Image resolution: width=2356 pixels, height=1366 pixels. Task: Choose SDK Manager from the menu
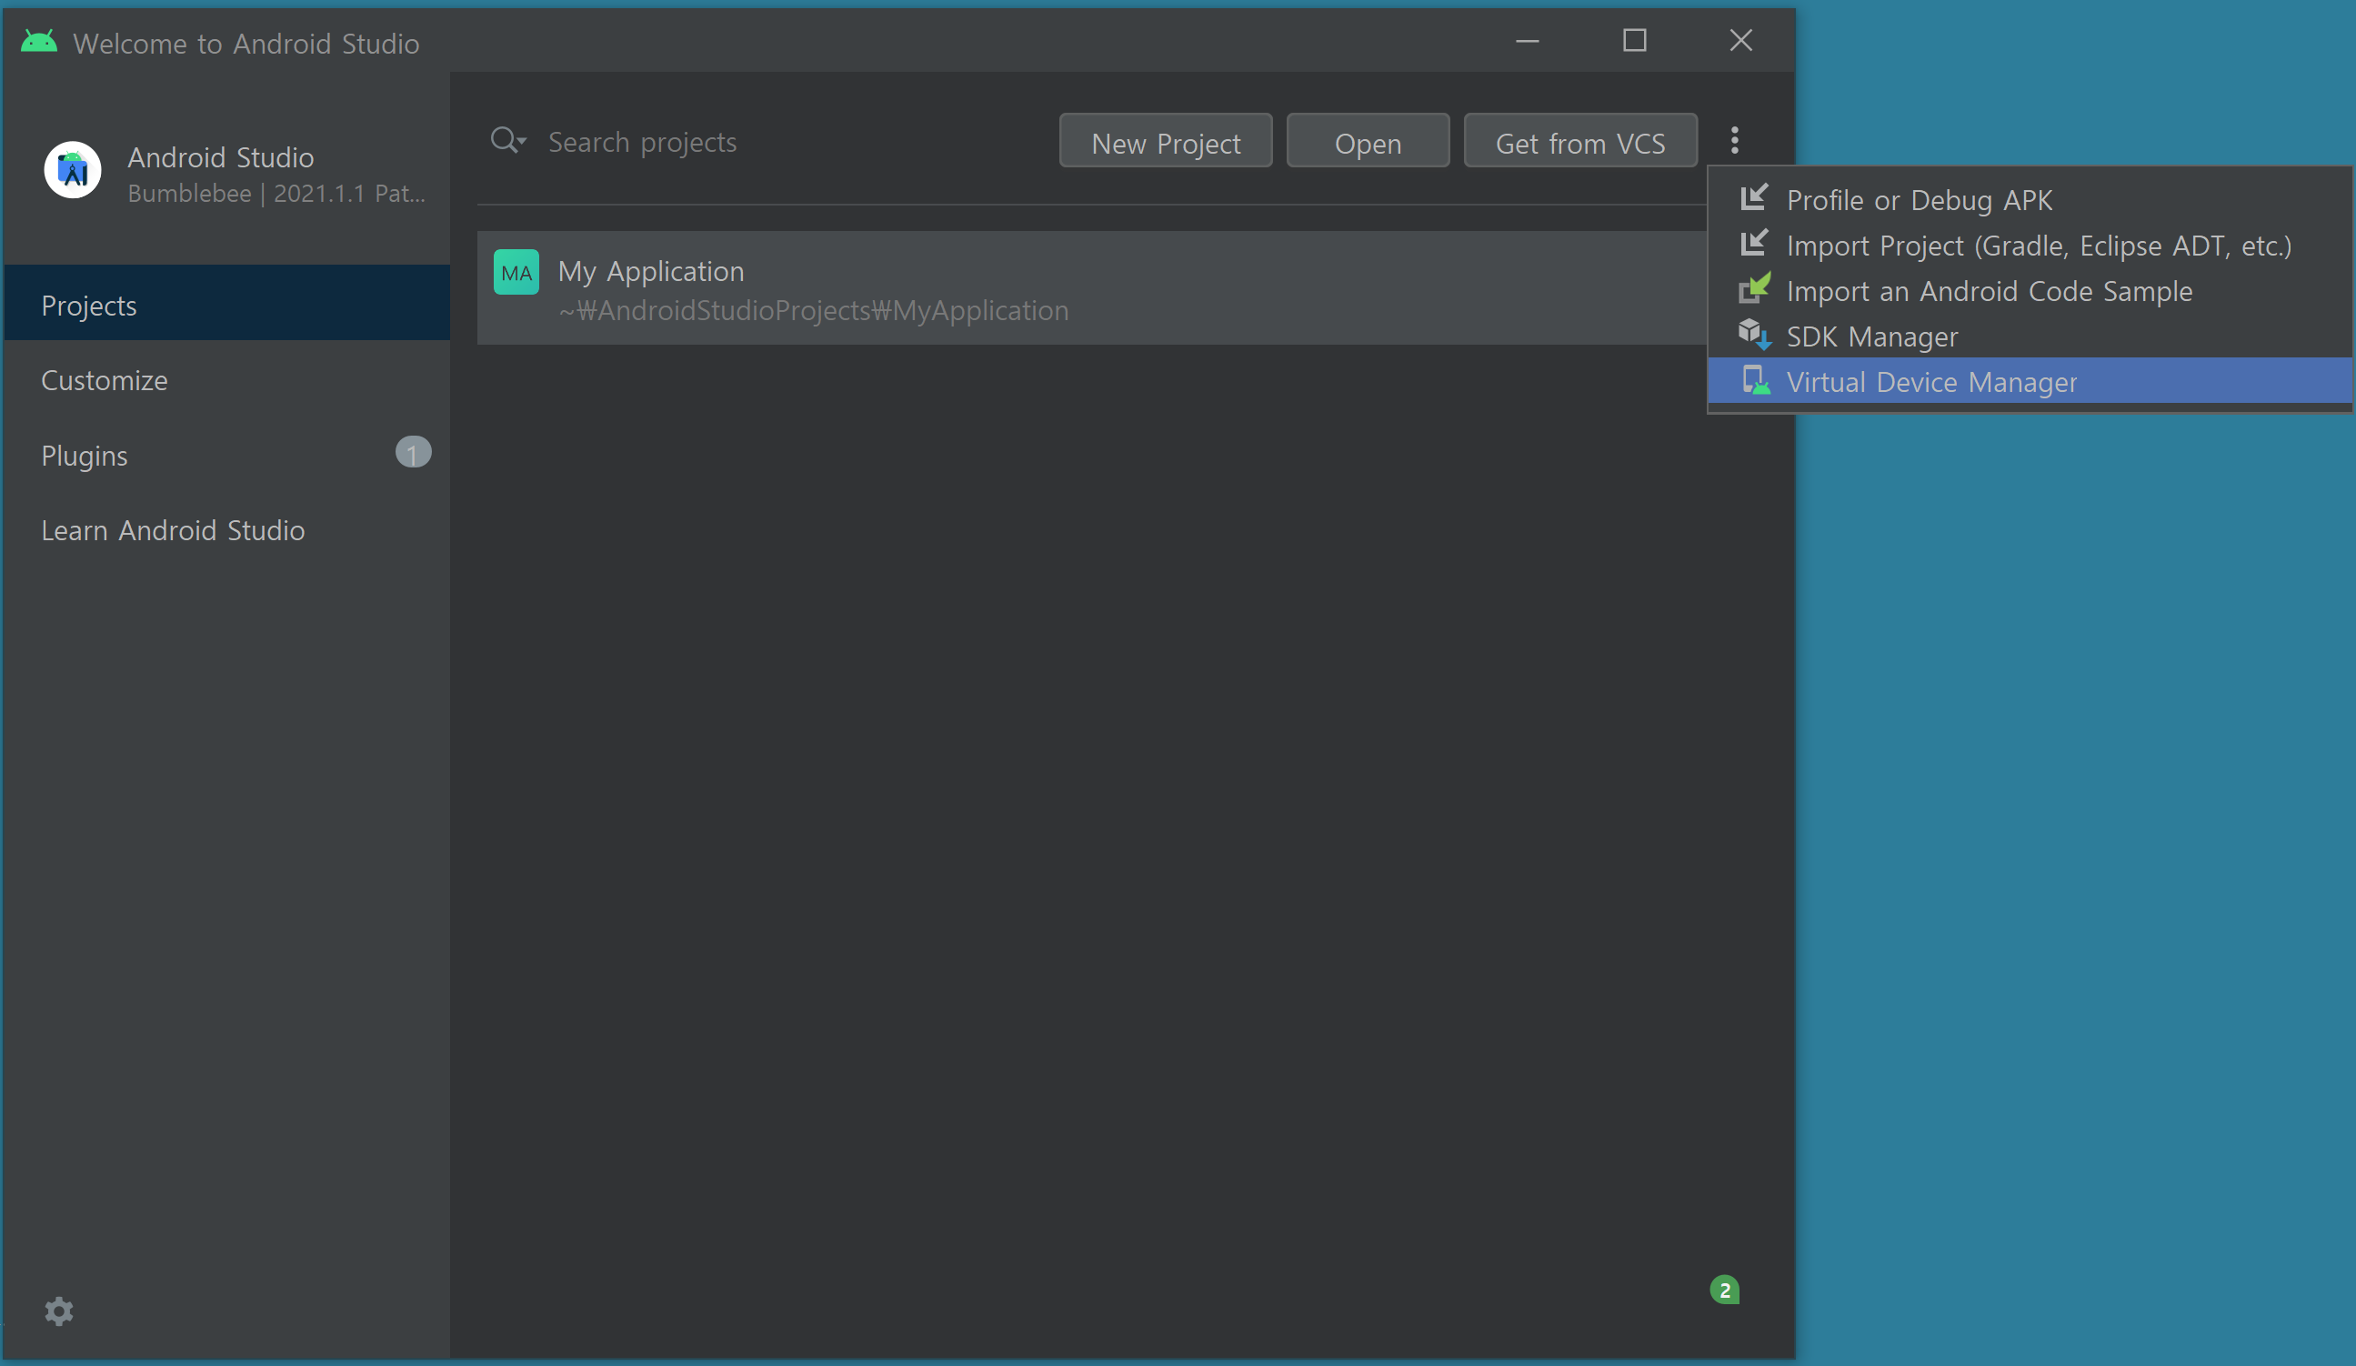pos(1871,336)
